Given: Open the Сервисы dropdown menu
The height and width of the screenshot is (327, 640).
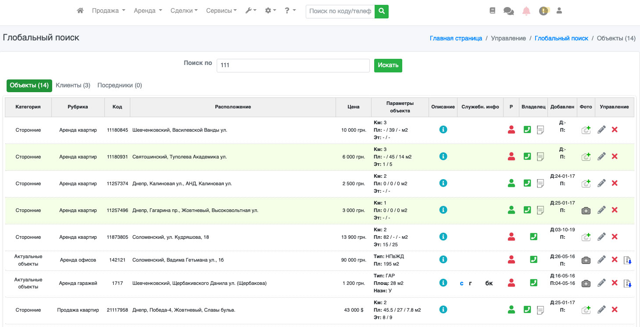Looking at the screenshot, I should point(222,11).
